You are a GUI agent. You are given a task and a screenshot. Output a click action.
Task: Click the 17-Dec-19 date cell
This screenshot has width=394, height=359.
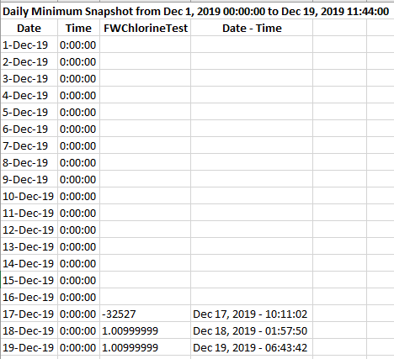(x=29, y=314)
